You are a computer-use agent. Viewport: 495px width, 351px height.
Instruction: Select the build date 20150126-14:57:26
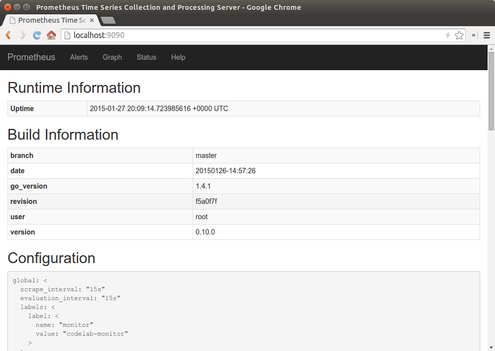tap(225, 171)
